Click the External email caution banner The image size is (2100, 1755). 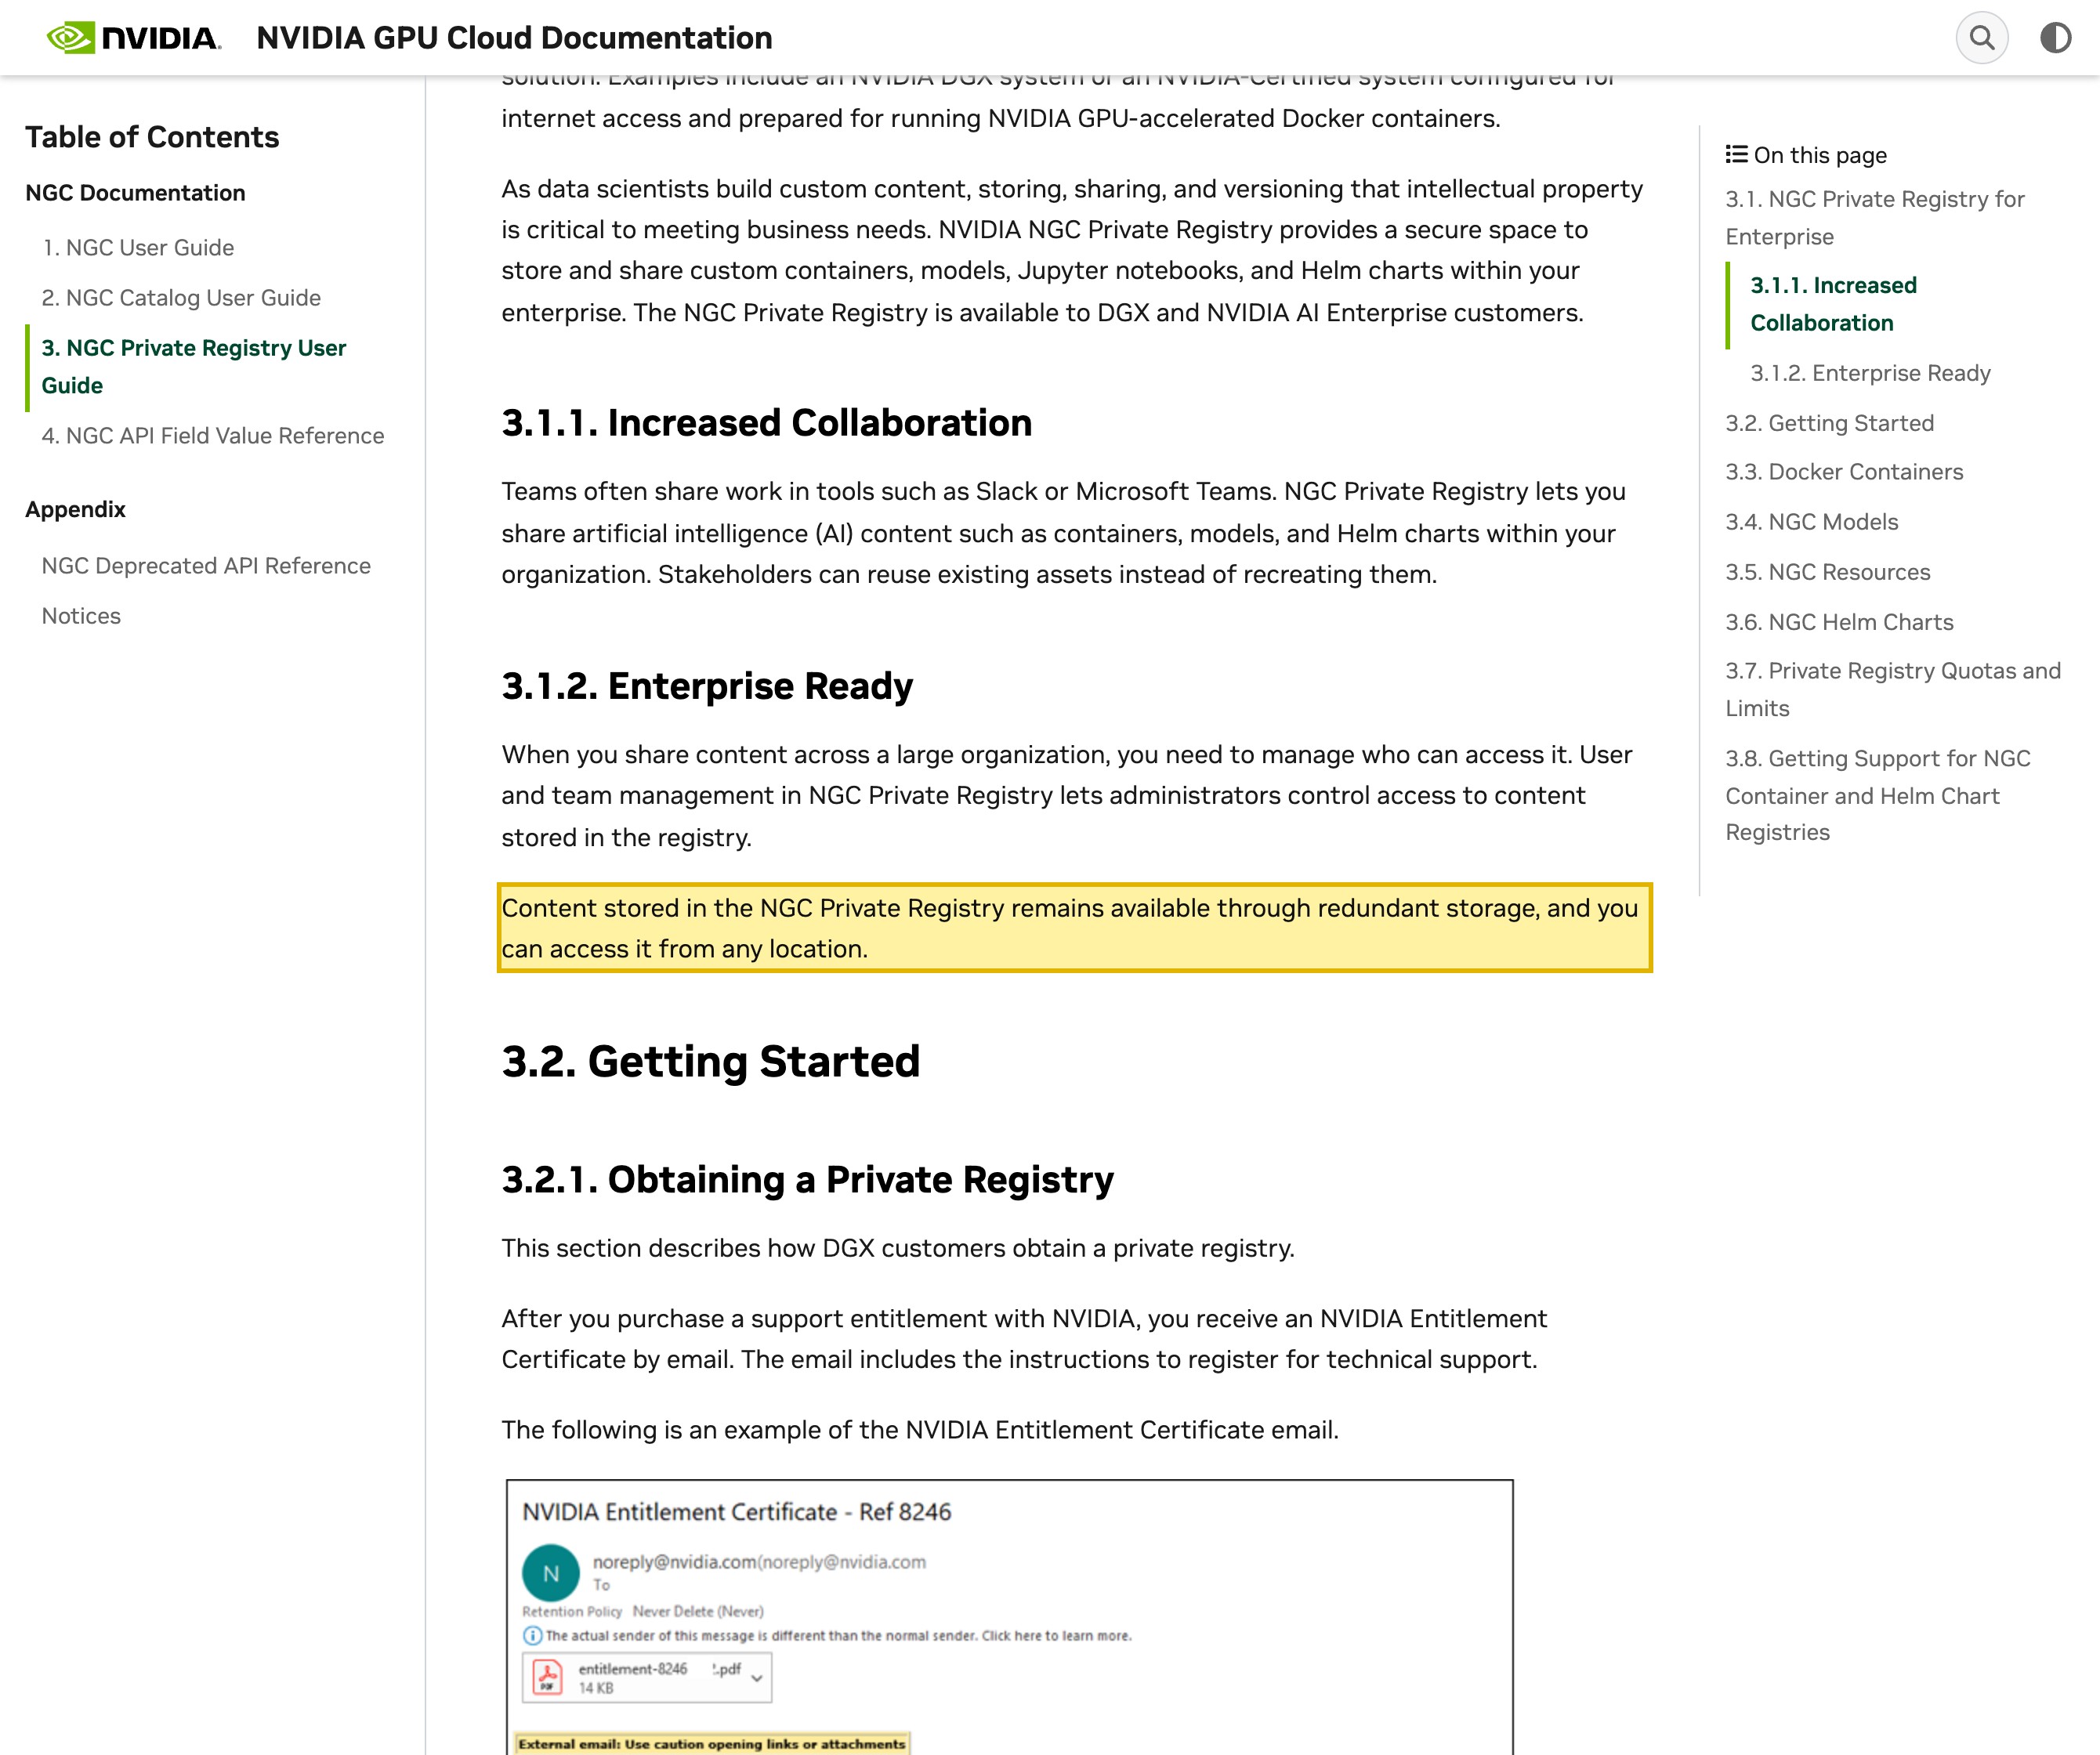point(711,1743)
